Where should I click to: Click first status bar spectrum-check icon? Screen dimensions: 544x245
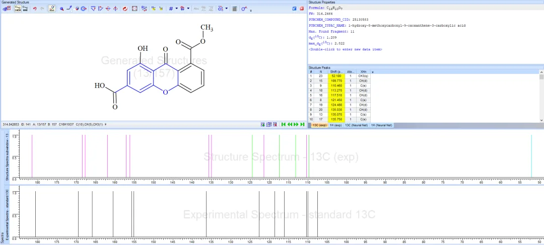tap(262, 124)
